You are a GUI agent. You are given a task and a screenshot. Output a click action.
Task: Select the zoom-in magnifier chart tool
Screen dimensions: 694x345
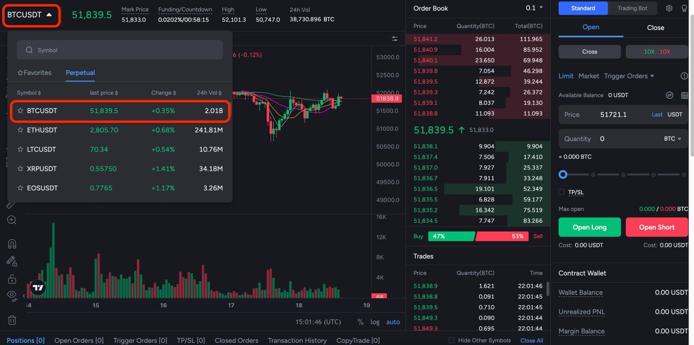pyautogui.click(x=12, y=220)
